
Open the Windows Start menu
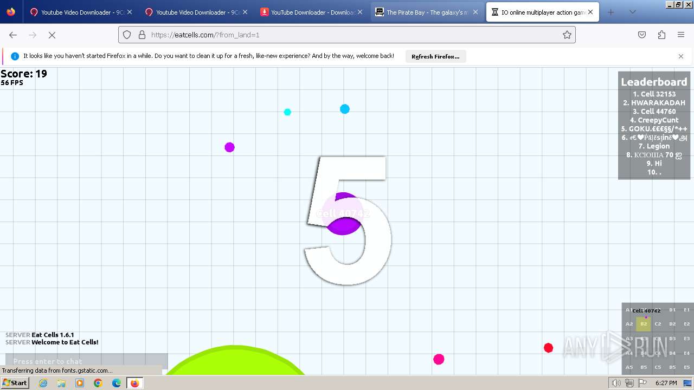coord(15,383)
